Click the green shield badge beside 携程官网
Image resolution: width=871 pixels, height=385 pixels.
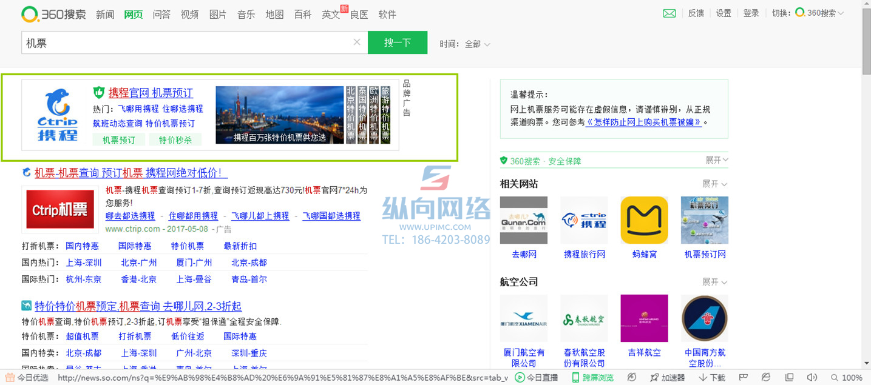(x=99, y=93)
